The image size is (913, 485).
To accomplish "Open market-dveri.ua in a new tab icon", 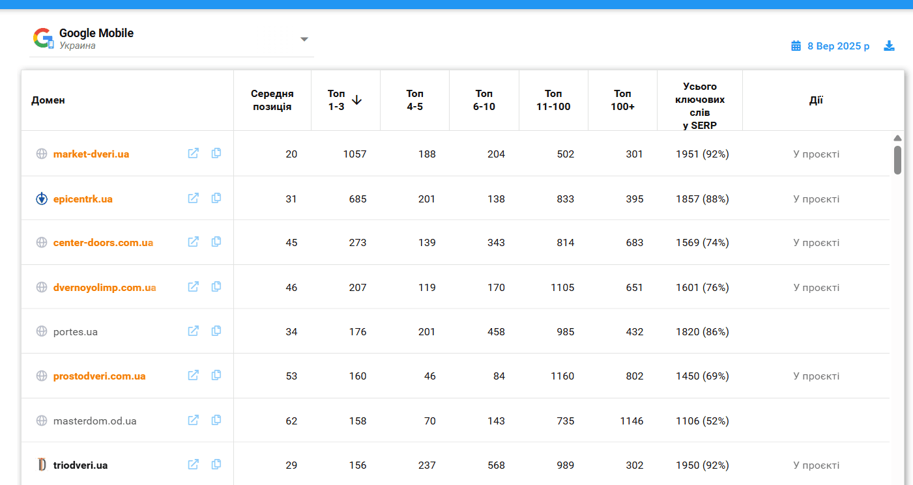I will coord(194,153).
